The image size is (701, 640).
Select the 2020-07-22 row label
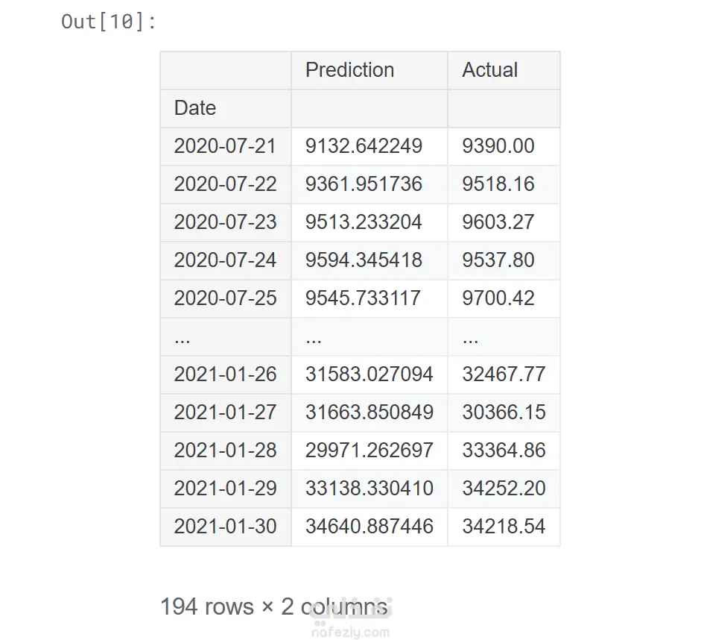click(x=225, y=184)
